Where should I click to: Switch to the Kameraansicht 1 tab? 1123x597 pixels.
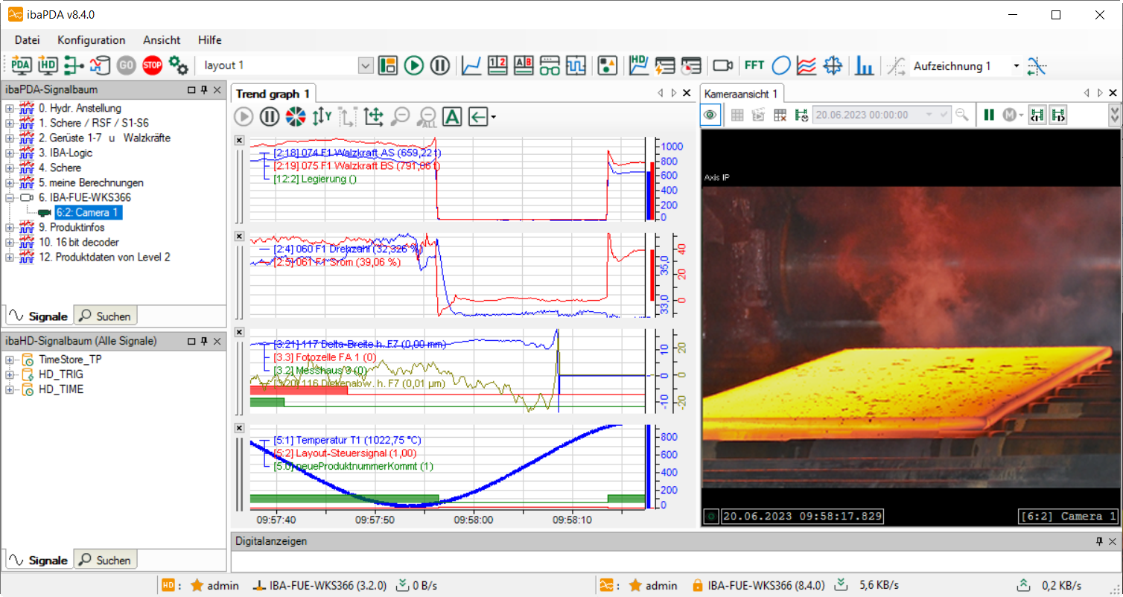[x=742, y=94]
